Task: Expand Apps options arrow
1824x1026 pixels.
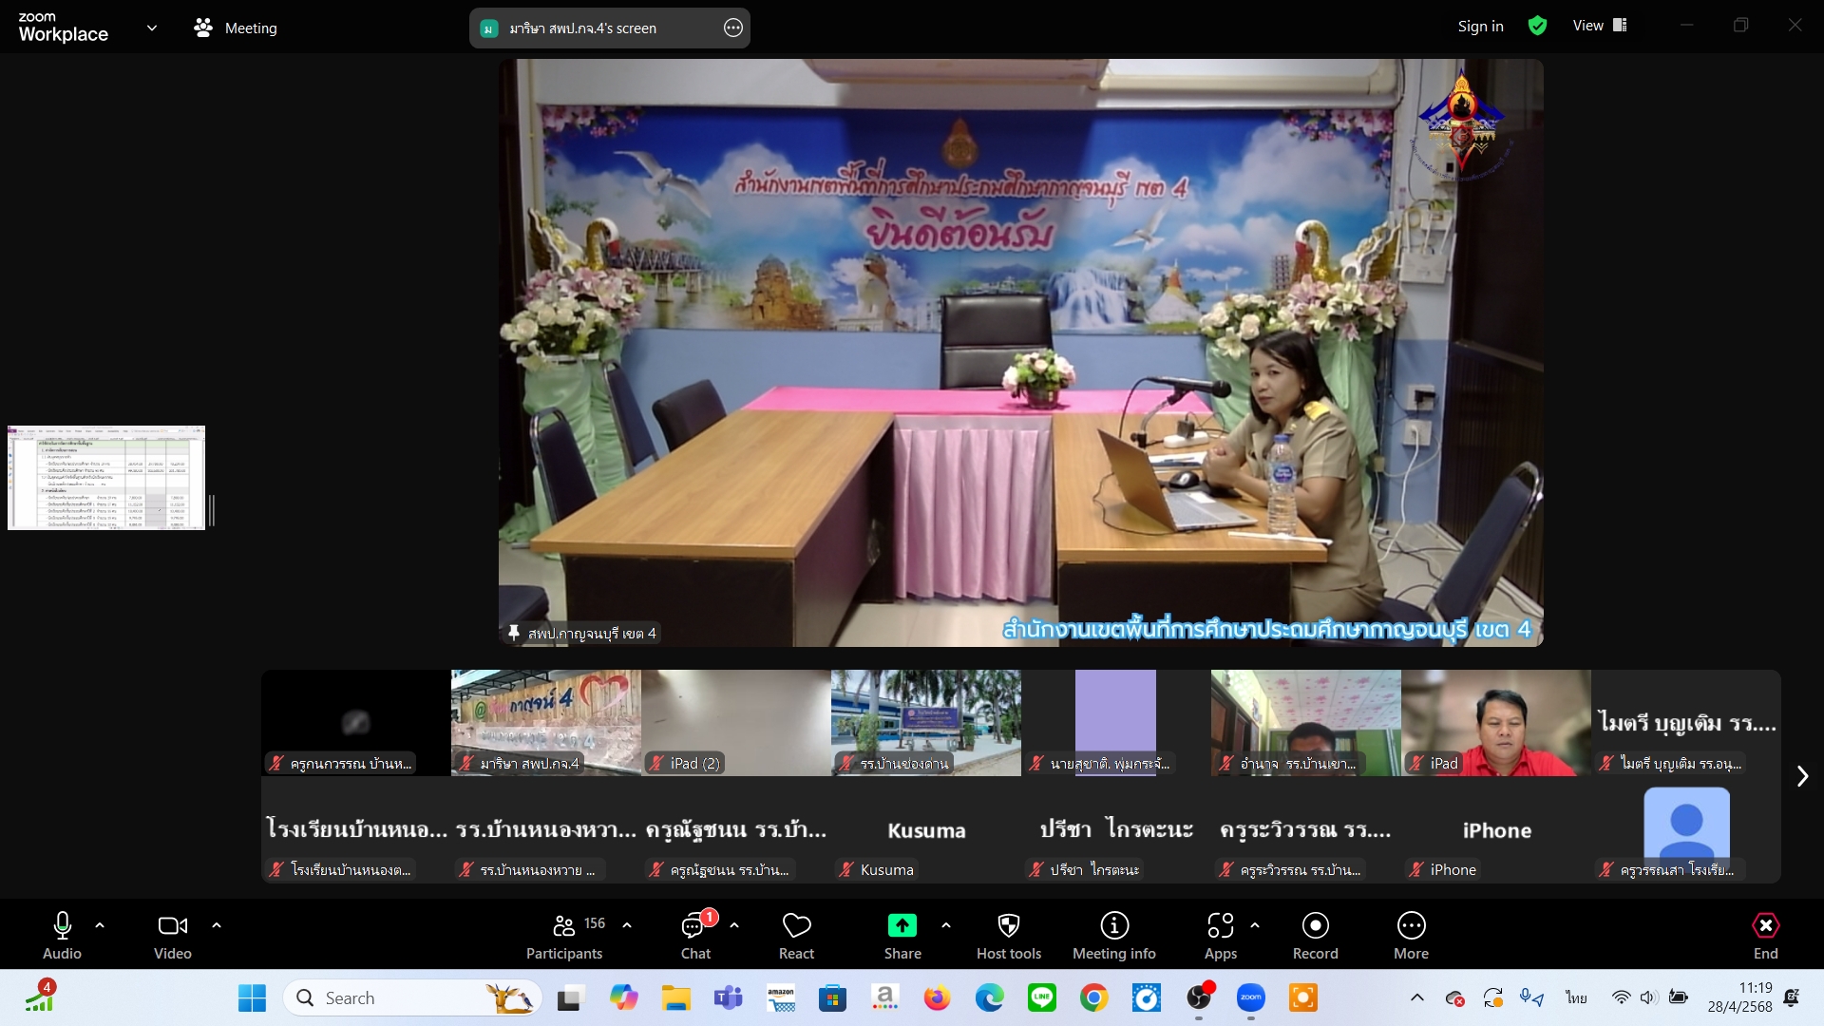Action: pos(1255,924)
